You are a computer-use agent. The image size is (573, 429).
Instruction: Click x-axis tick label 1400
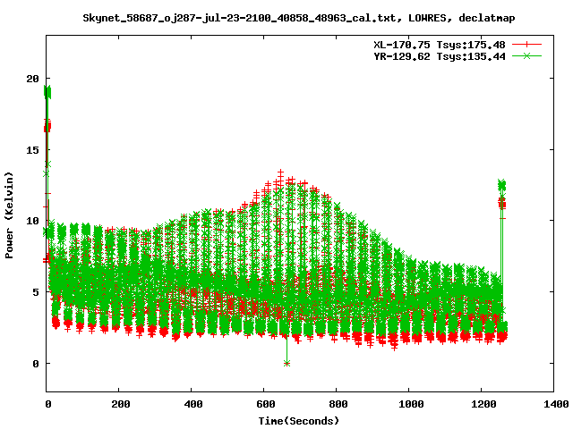(555, 404)
